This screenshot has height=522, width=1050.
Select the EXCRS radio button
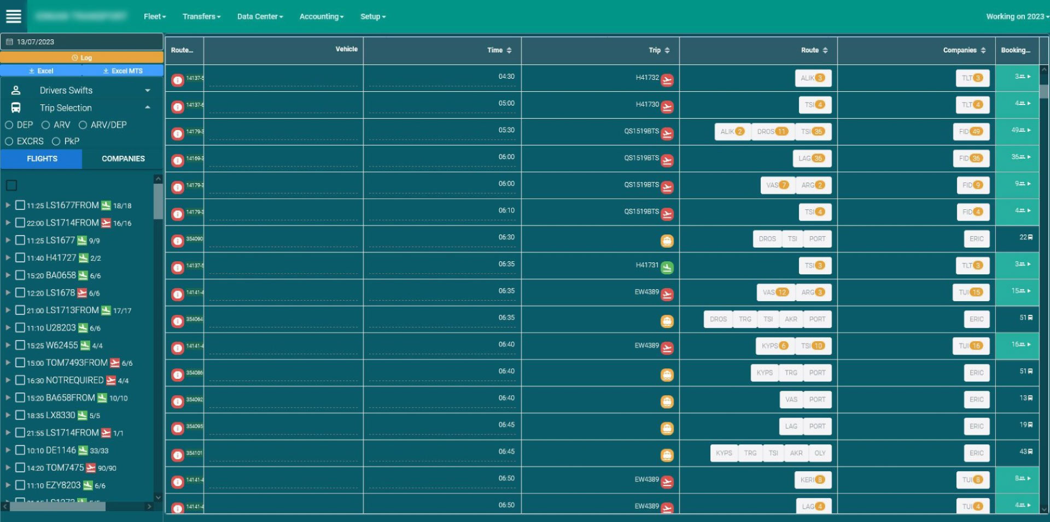click(x=9, y=142)
